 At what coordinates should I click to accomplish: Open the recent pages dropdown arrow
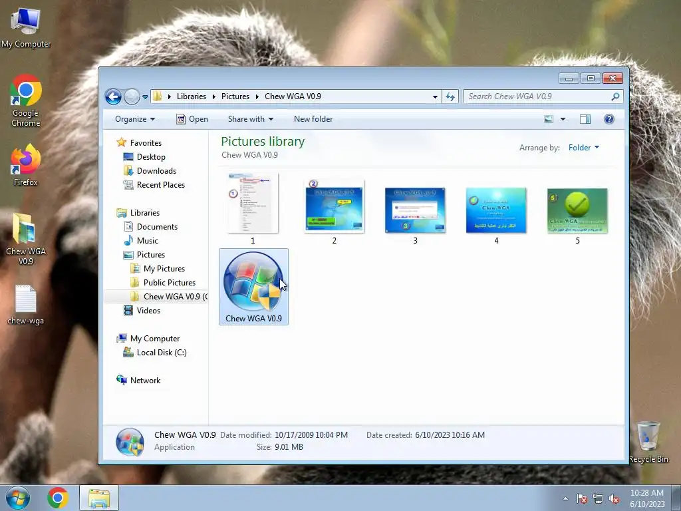145,97
